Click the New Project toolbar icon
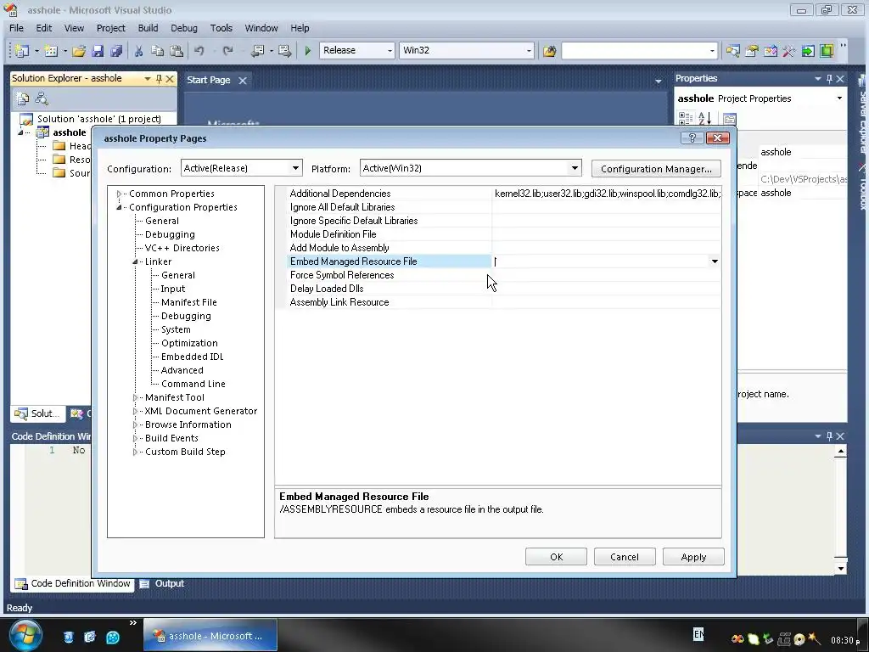This screenshot has height=652, width=869. click(x=22, y=50)
